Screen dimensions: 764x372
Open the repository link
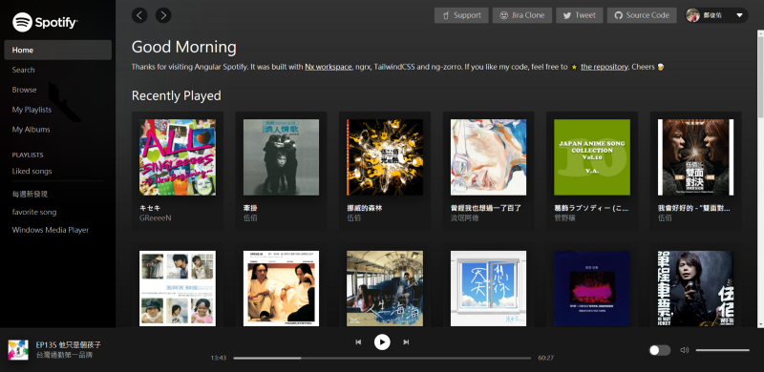click(605, 67)
